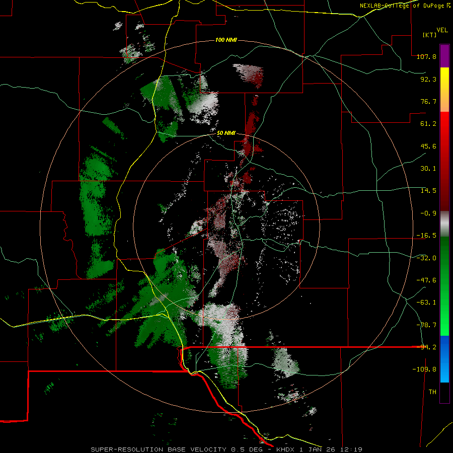Image resolution: width=453 pixels, height=453 pixels.
Task: Click the Super-Resolution Base Velocity caption
Action: pyautogui.click(x=226, y=449)
